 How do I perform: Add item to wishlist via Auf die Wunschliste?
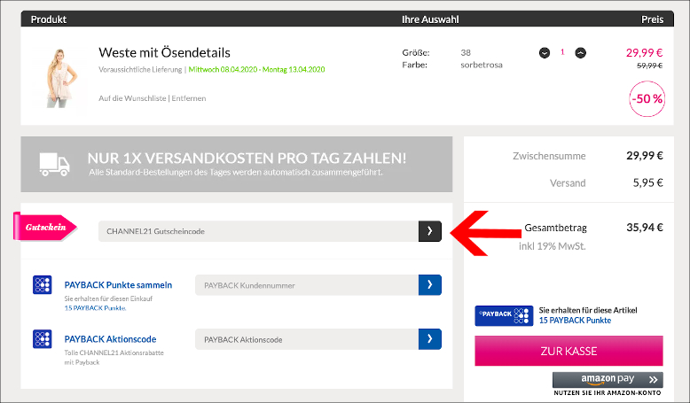[x=132, y=98]
